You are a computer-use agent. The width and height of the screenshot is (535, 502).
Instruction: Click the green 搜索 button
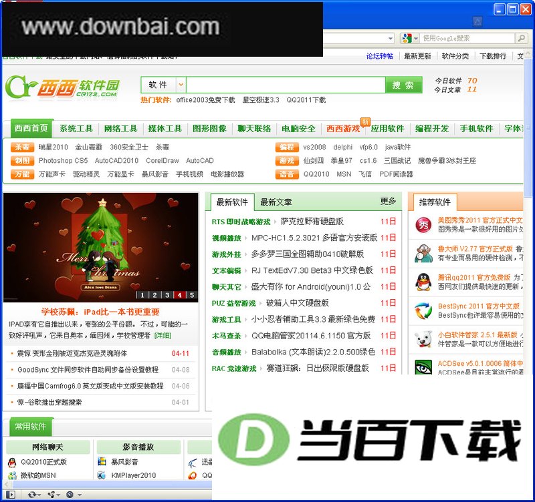point(403,85)
